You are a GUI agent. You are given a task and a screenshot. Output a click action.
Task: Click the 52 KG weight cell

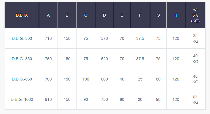point(195,99)
